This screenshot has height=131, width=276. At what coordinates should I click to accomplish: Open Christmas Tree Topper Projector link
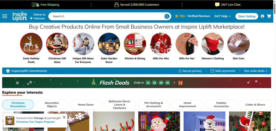pyautogui.click(x=35, y=122)
